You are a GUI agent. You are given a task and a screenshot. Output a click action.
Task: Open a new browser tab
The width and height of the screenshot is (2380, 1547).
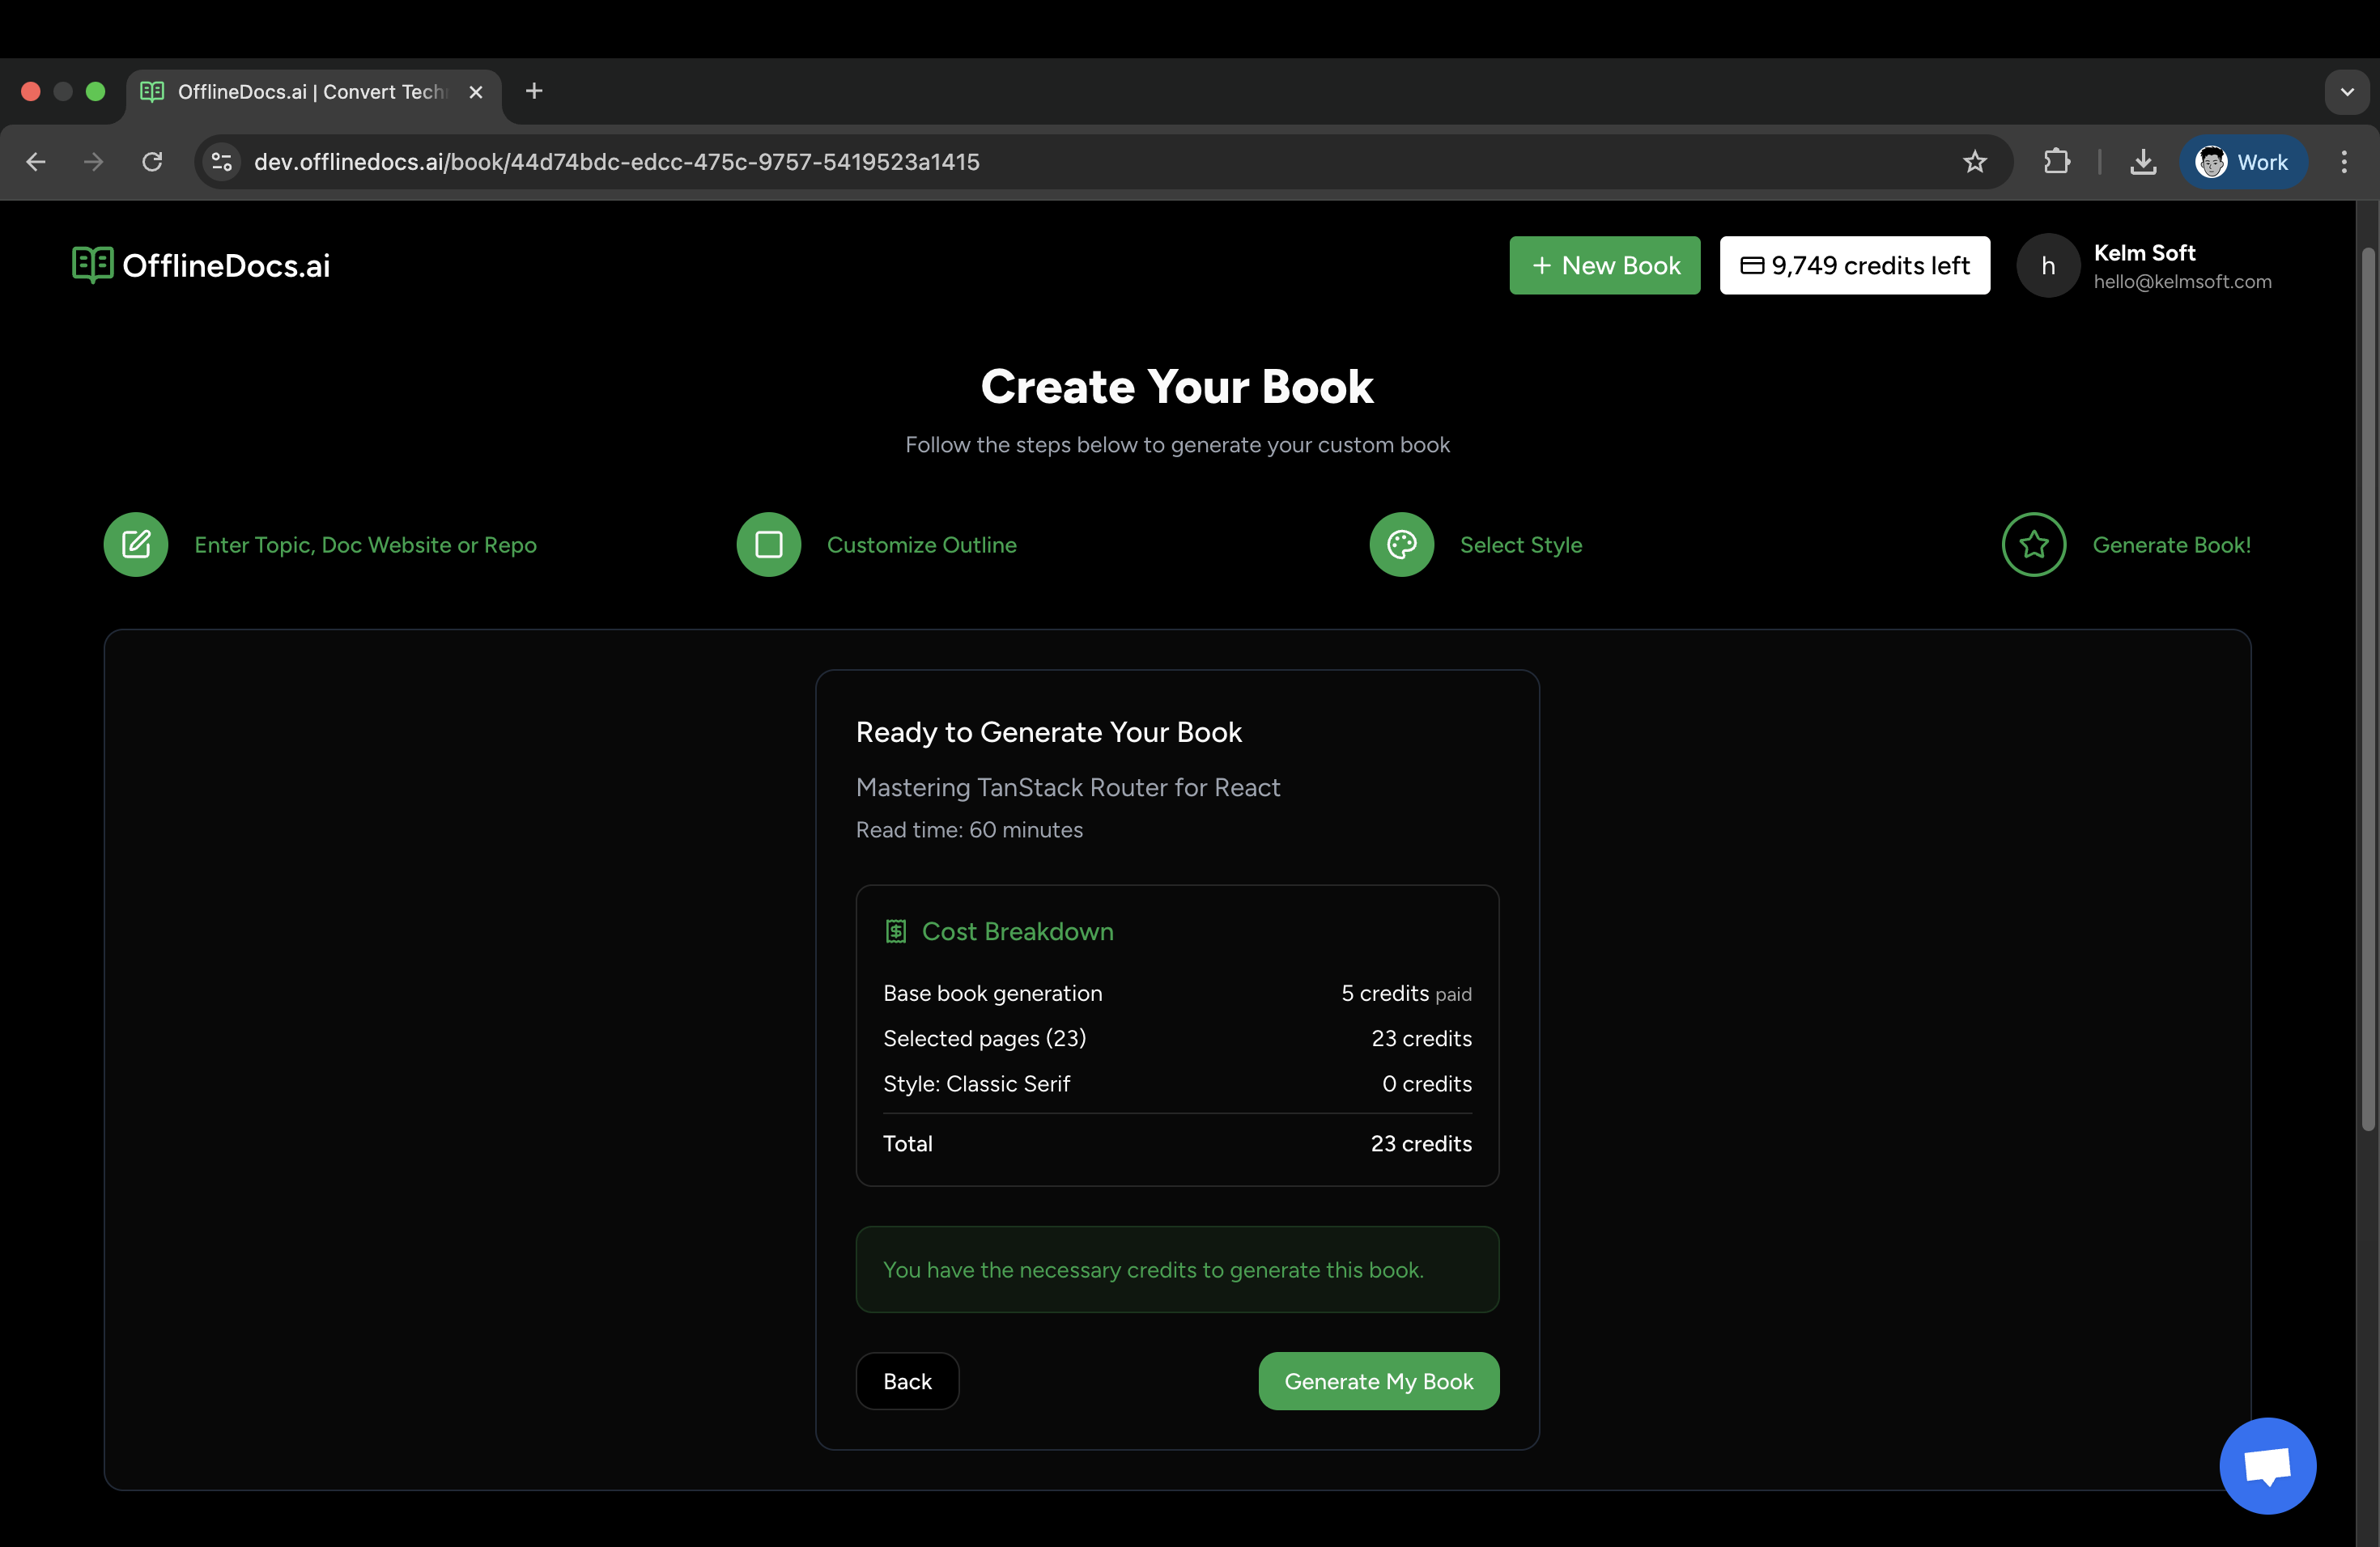point(533,91)
